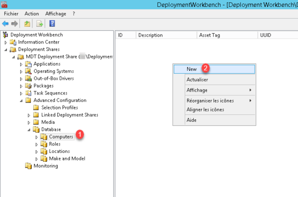Image resolution: width=298 pixels, height=197 pixels.
Task: Collapse the MDT Deployment Share node
Action: click(x=13, y=57)
